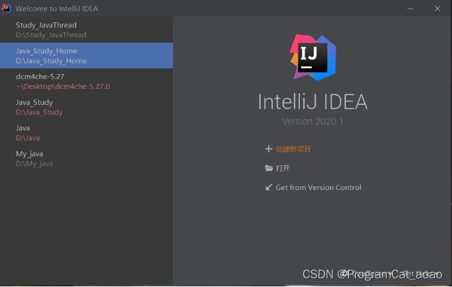Close the Welcome to IntelliJ IDEA window

click(437, 9)
